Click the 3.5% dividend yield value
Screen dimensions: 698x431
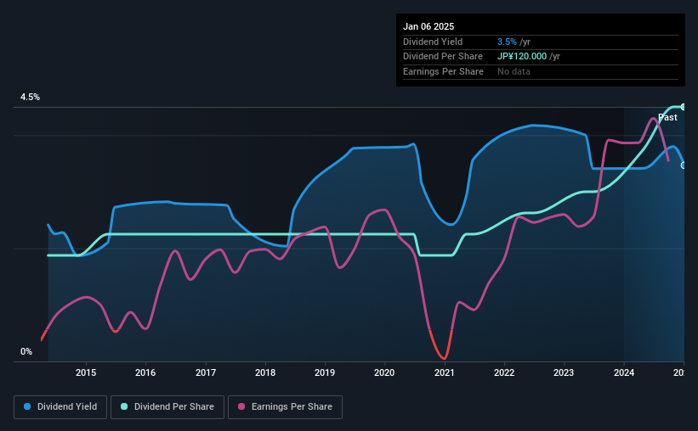pos(507,42)
